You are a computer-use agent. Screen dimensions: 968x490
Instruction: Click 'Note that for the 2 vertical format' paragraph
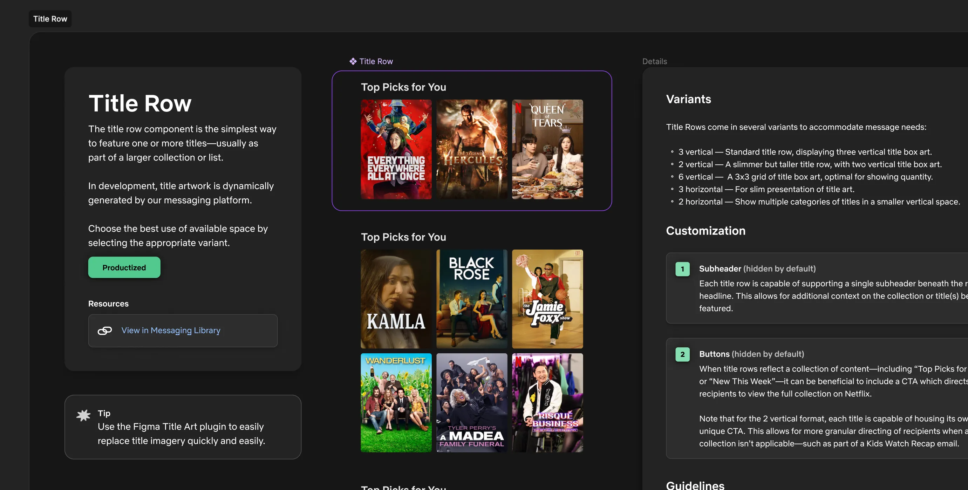coord(833,431)
